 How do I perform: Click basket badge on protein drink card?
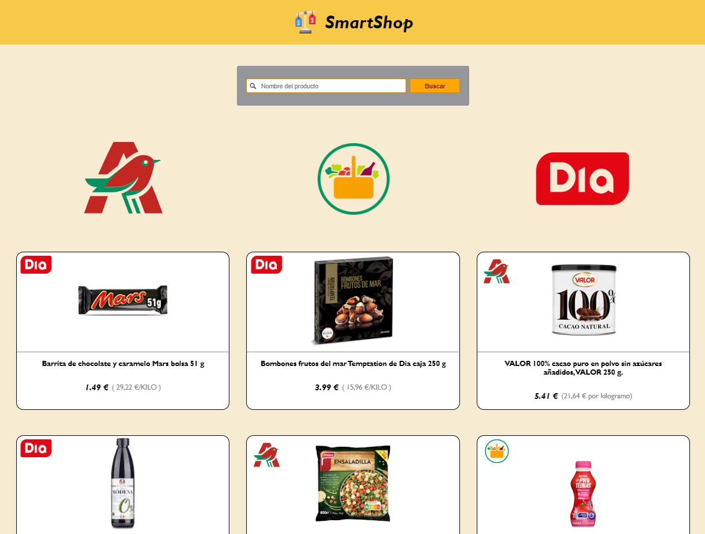[497, 451]
